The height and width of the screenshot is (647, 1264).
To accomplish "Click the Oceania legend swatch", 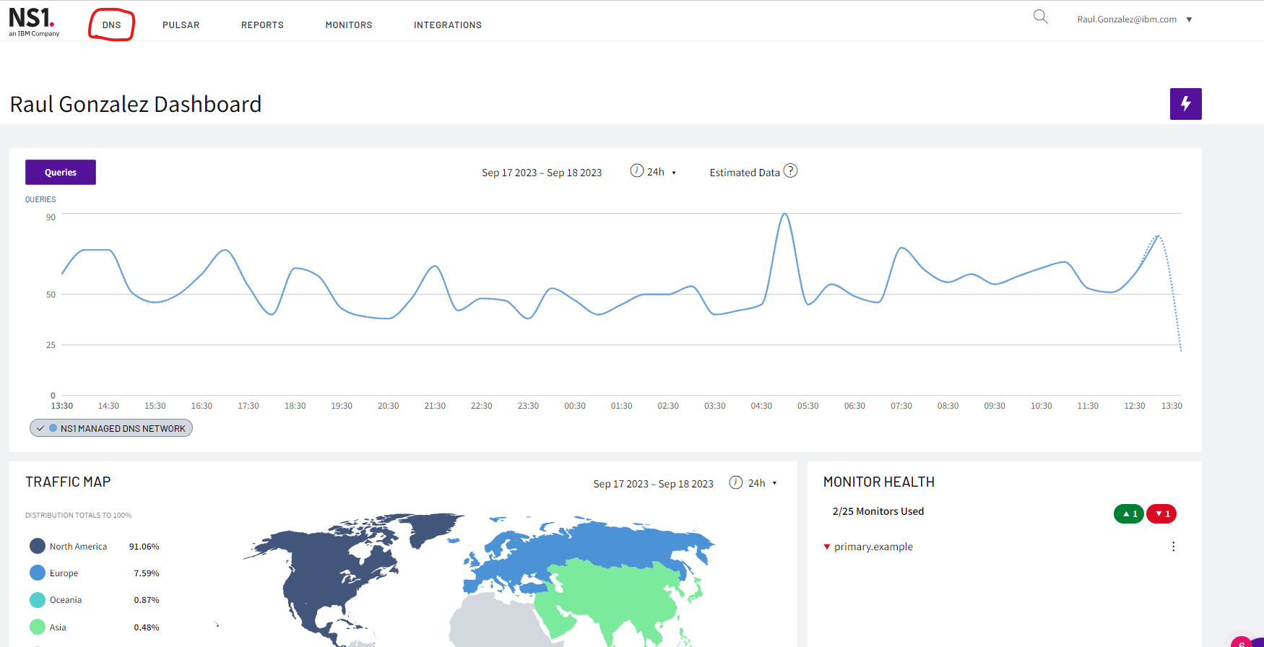I will tap(38, 600).
